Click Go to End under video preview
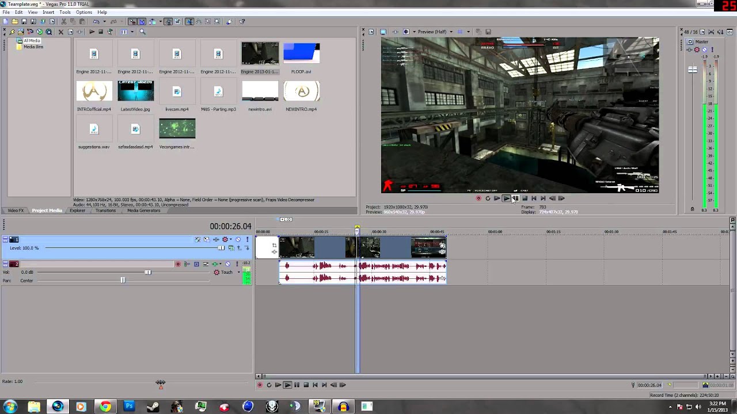The image size is (737, 414). [543, 198]
